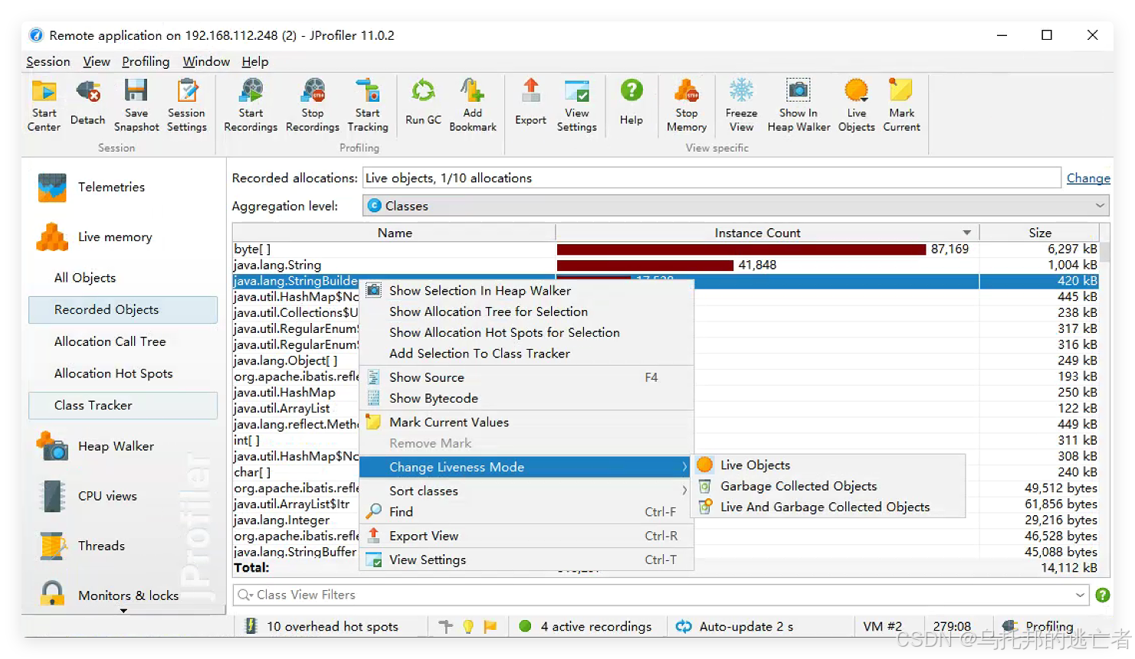
Task: Open Allocation Call Tree view
Action: 110,342
